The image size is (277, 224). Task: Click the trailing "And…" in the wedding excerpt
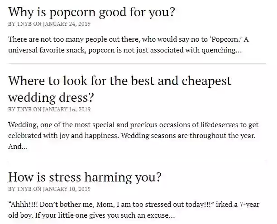click(x=18, y=147)
